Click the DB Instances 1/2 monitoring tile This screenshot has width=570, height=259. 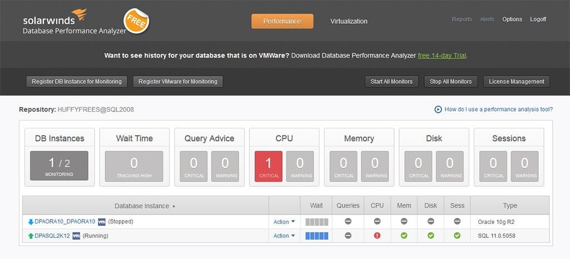tap(59, 166)
